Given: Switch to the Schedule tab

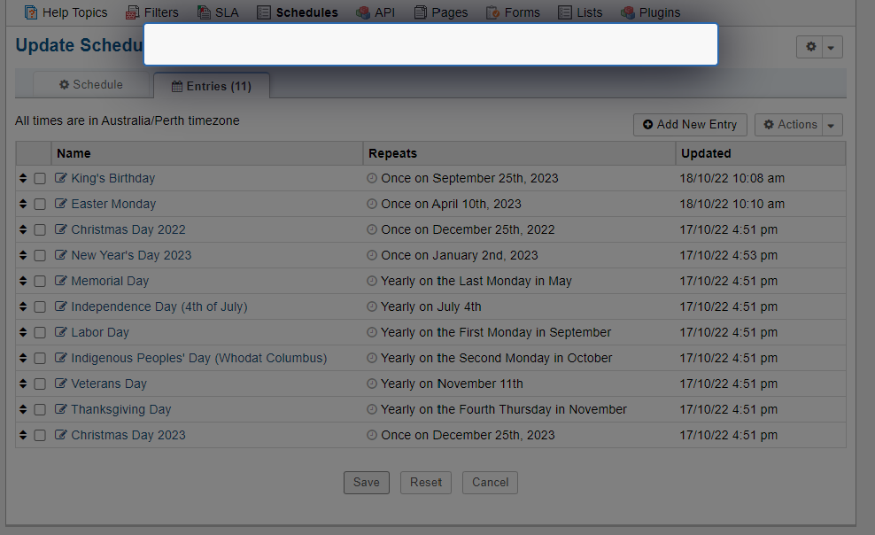Looking at the screenshot, I should (x=91, y=85).
